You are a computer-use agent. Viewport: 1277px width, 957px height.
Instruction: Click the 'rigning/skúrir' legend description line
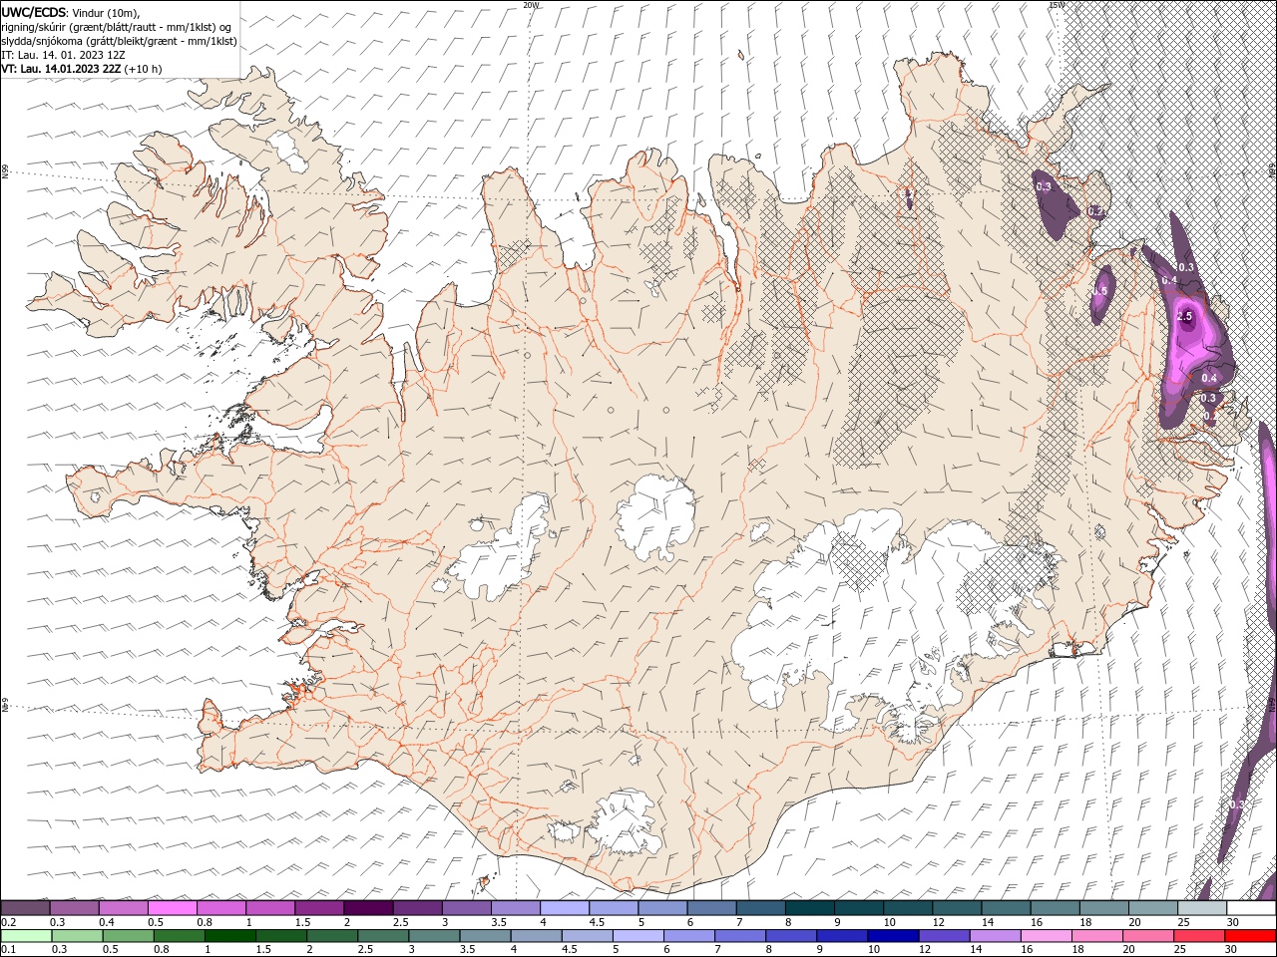(116, 27)
